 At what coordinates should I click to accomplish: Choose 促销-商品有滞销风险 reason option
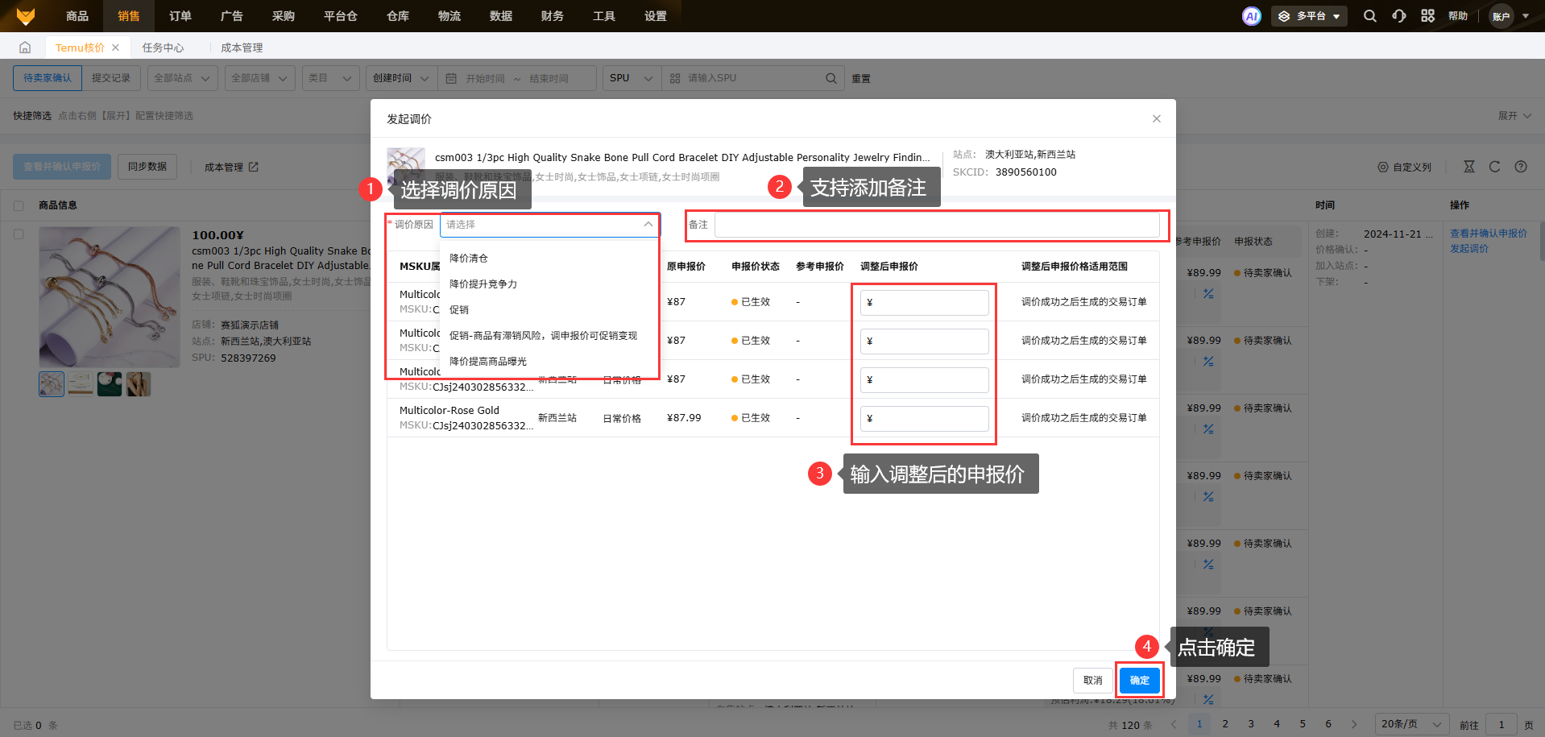(543, 336)
